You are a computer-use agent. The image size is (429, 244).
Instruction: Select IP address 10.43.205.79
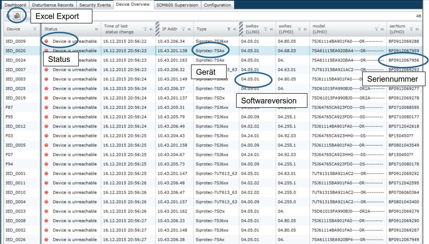(x=171, y=117)
